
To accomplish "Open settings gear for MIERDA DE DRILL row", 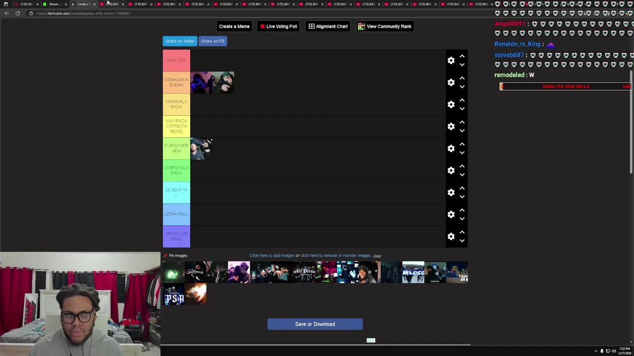I will click(451, 236).
